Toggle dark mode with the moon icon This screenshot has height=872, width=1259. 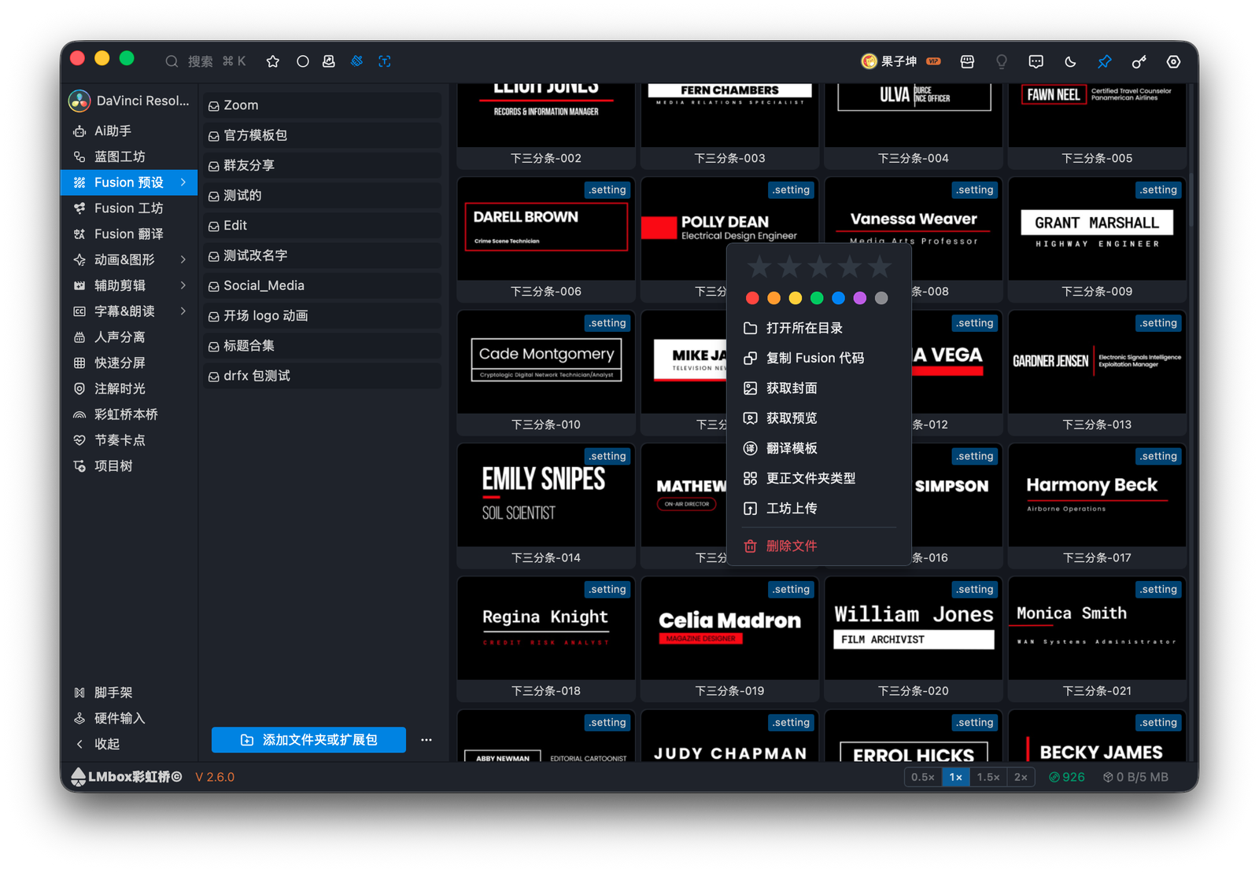1070,61
